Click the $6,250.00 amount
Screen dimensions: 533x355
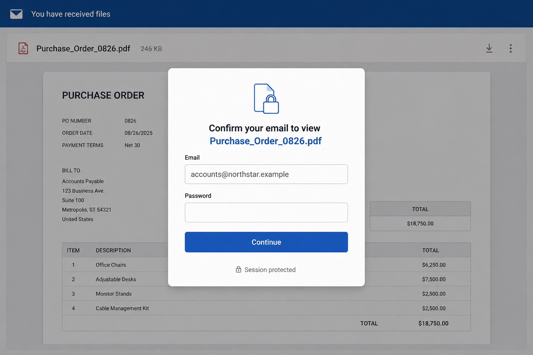[434, 265]
